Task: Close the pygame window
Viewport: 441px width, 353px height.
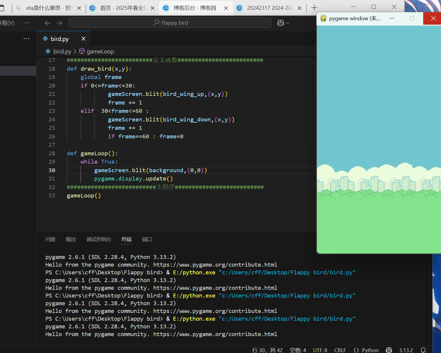Action: pyautogui.click(x=433, y=18)
